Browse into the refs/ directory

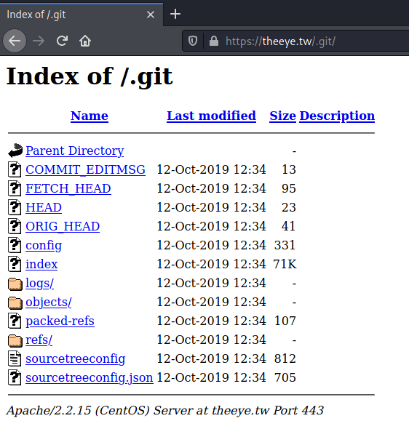[39, 340]
